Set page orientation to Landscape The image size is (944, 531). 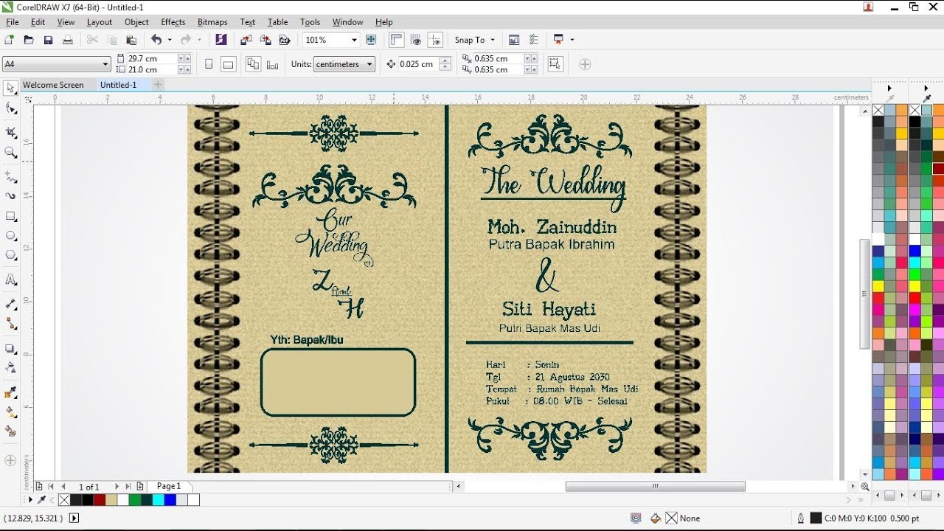click(x=228, y=64)
